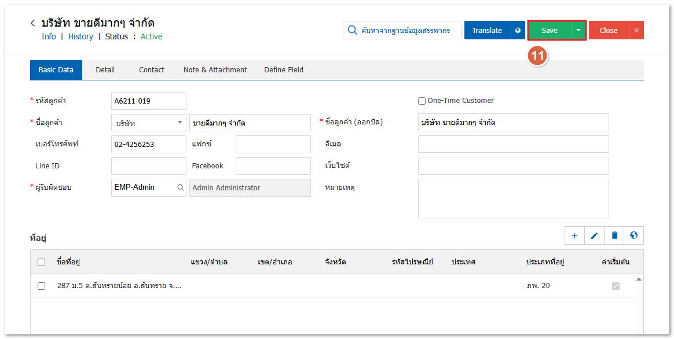Open the History link
The height and width of the screenshot is (339, 674).
80,36
